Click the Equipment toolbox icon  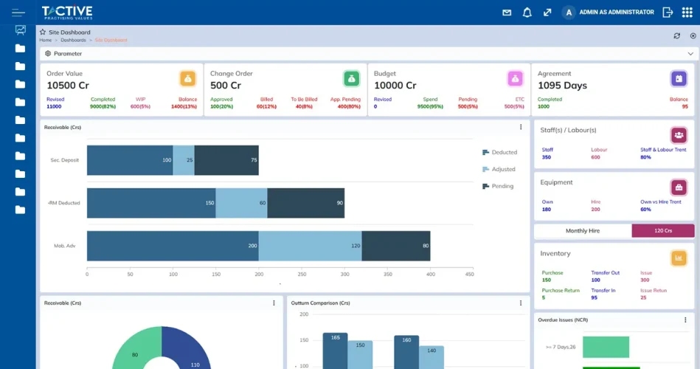[679, 187]
